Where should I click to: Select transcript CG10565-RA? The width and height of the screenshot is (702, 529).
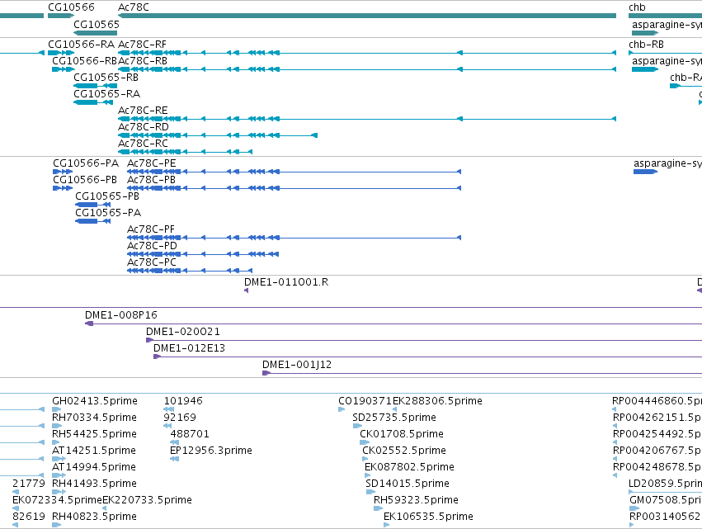[93, 102]
